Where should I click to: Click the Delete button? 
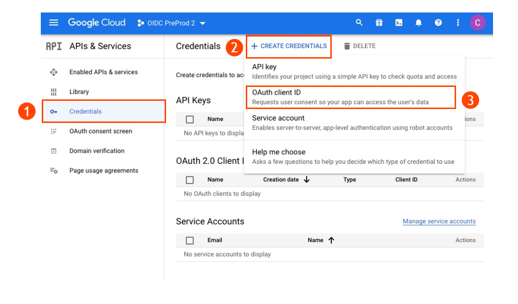360,46
